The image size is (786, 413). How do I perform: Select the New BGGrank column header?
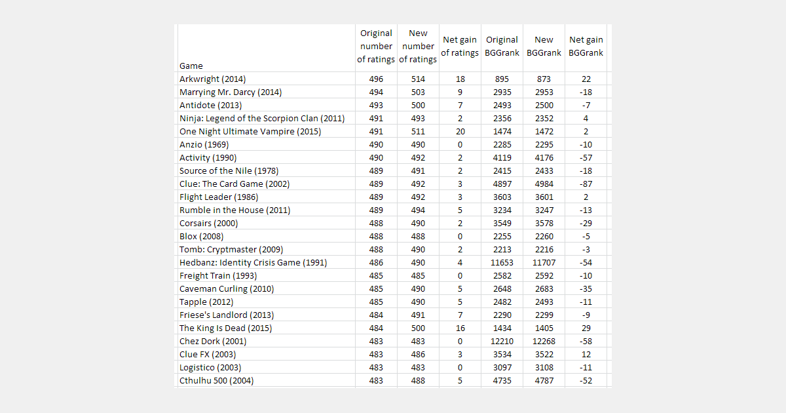click(544, 46)
